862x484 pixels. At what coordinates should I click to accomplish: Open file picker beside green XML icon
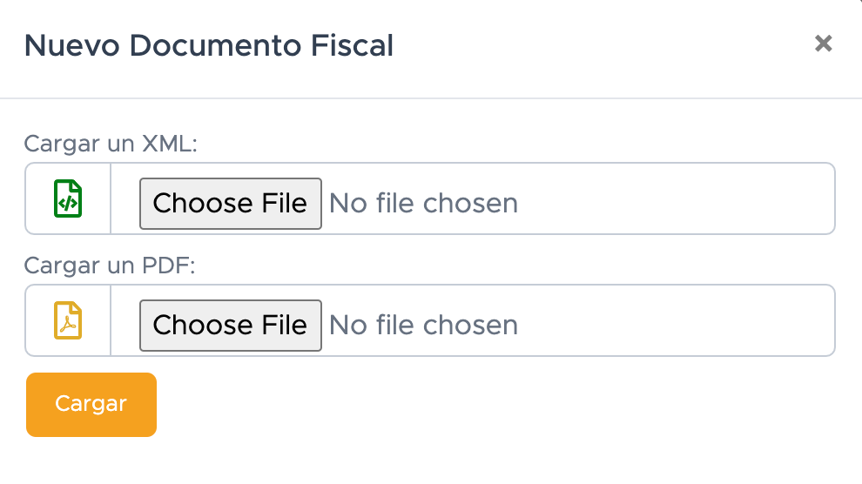[231, 204]
